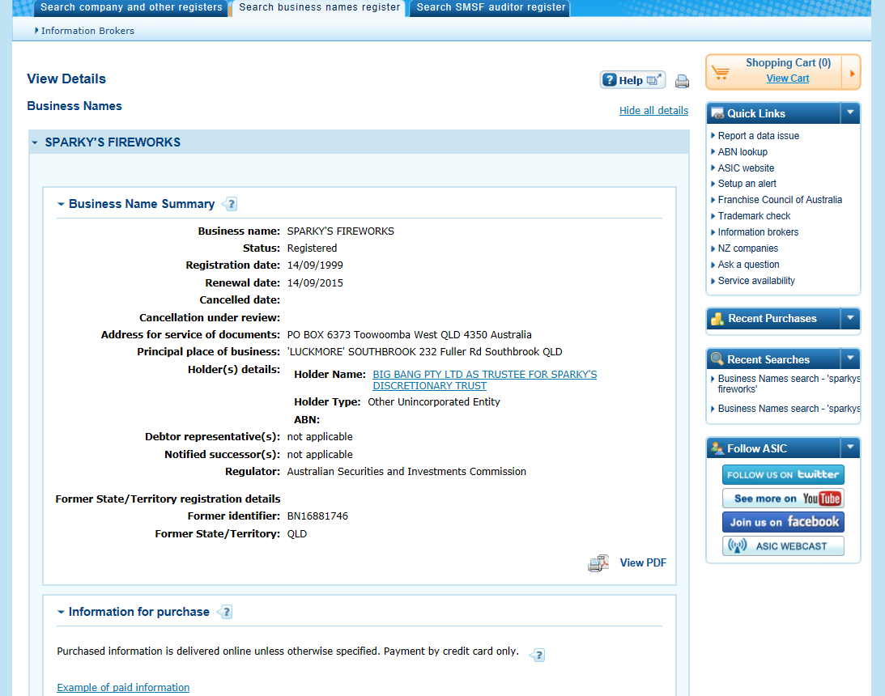
Task: Collapse the Follow ASIC panel dropdown
Action: pos(850,448)
